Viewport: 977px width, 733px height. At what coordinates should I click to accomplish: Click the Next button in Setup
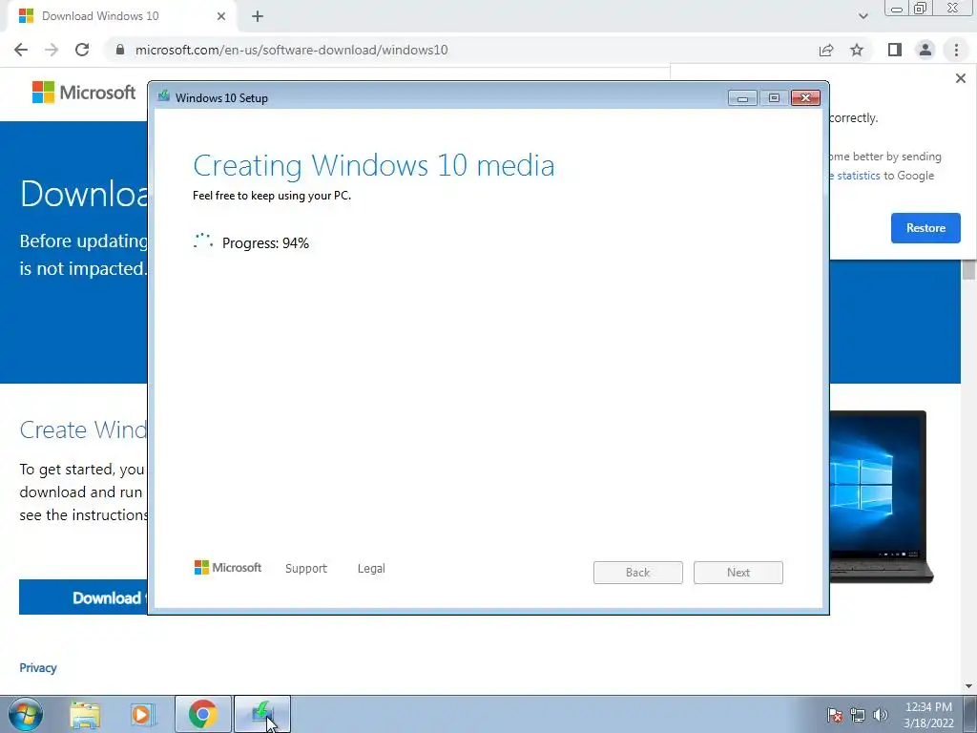click(738, 573)
